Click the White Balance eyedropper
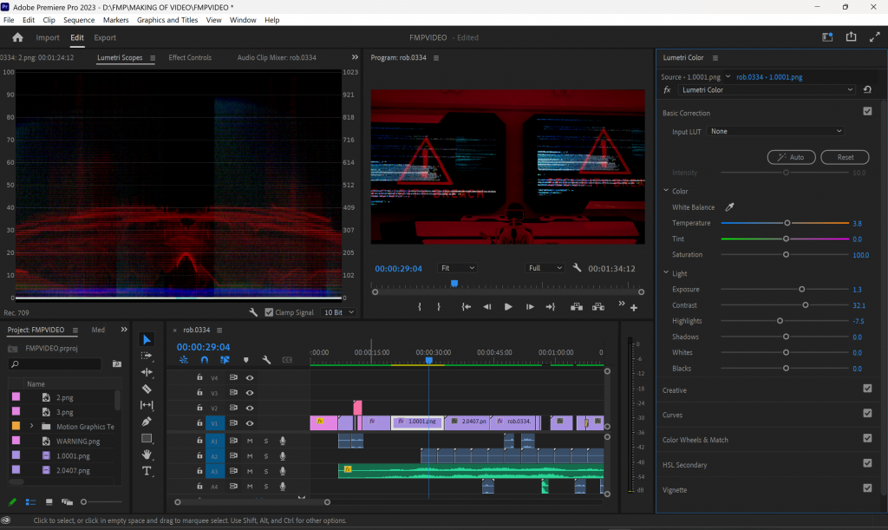 coord(729,207)
